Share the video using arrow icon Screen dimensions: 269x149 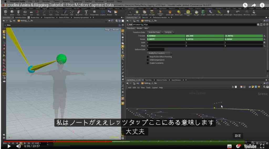point(254,5)
